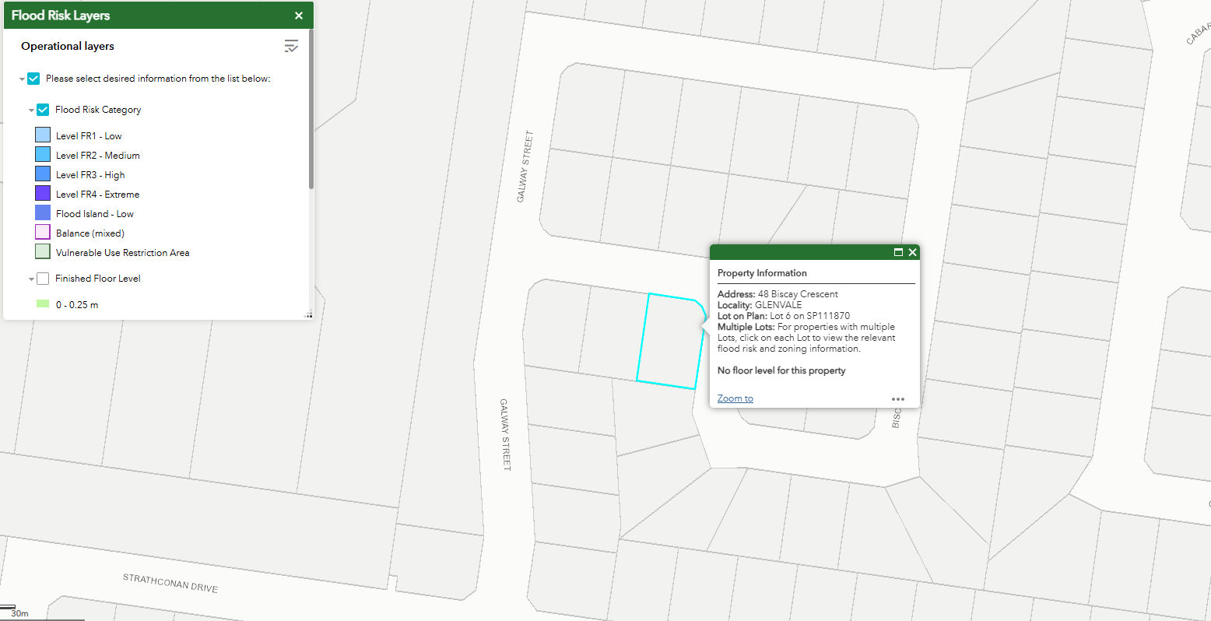Collapse the Finished Floor Level legend arrow
The image size is (1211, 621).
tap(31, 279)
